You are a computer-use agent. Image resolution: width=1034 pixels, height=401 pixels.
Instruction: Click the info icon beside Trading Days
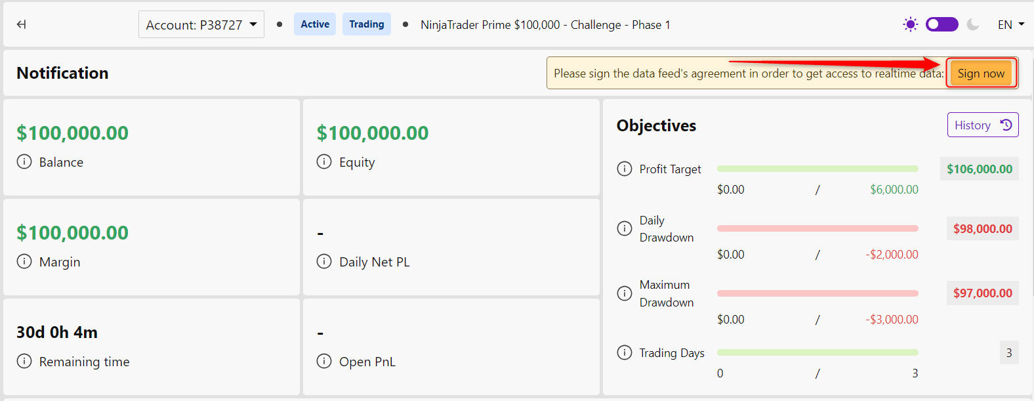[625, 352]
